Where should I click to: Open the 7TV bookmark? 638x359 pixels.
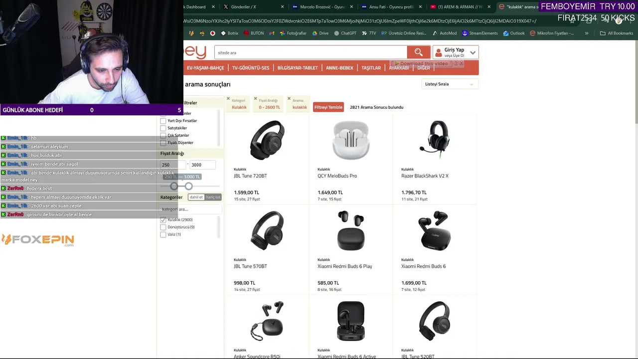point(369,33)
